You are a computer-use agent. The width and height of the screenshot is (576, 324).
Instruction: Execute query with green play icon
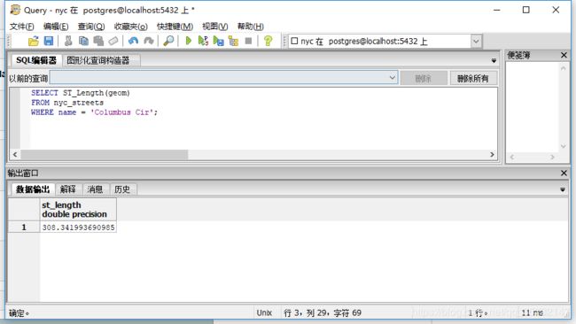point(189,41)
